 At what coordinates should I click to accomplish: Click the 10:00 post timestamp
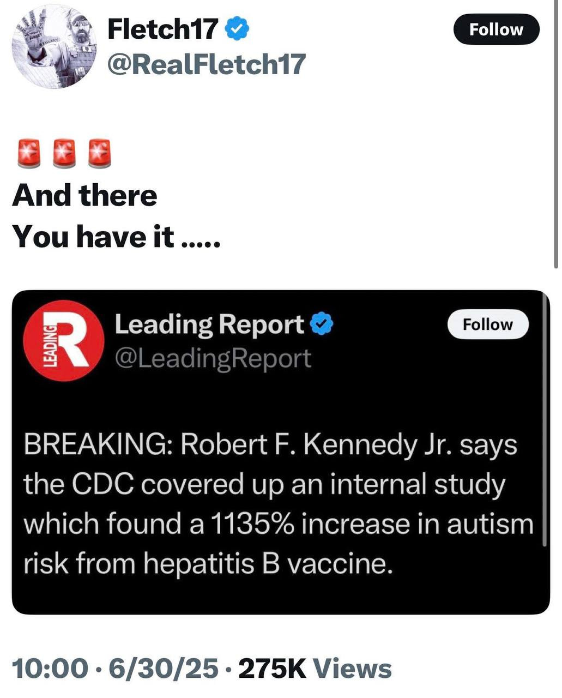click(x=49, y=669)
